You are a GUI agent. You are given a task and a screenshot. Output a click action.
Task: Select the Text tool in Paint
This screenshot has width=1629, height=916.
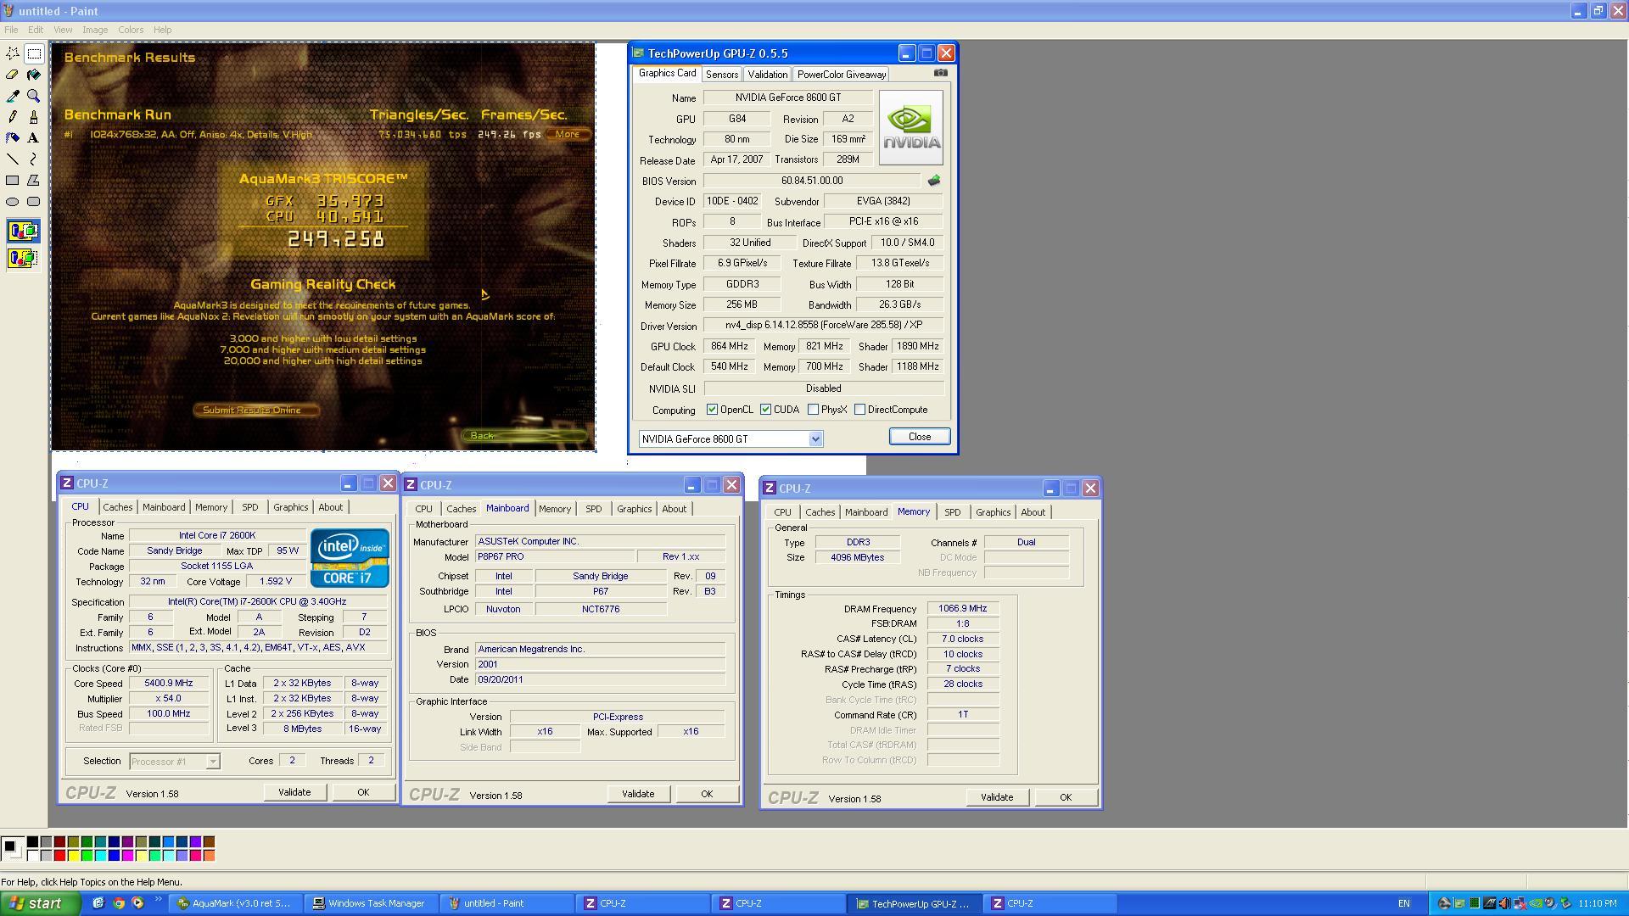pos(34,138)
